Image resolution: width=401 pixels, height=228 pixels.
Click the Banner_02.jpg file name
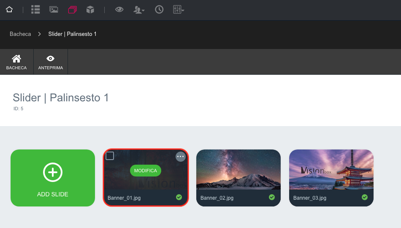[217, 198]
